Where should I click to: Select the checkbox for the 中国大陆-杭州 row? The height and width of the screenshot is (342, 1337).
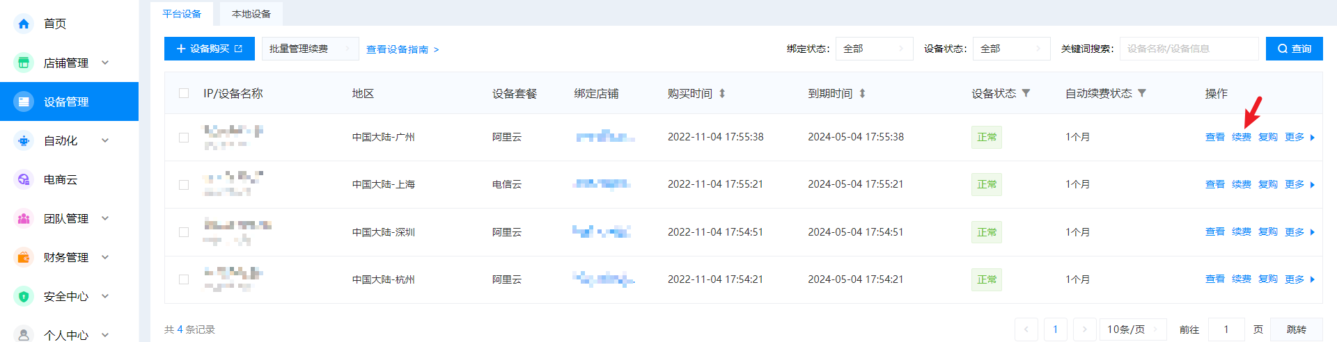(x=184, y=279)
